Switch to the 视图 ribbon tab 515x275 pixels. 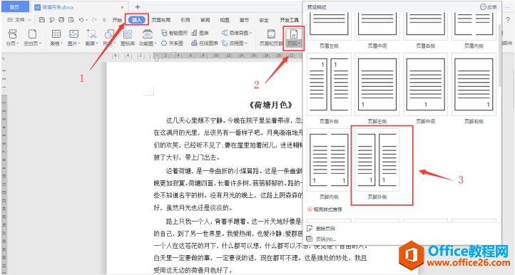click(225, 20)
